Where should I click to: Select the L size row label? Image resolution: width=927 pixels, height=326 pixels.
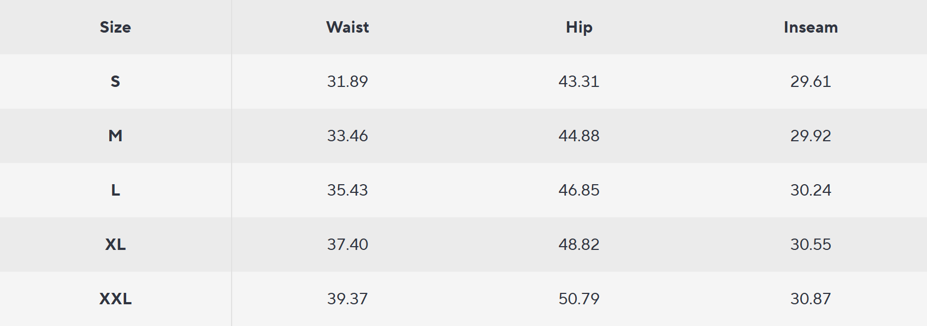115,190
